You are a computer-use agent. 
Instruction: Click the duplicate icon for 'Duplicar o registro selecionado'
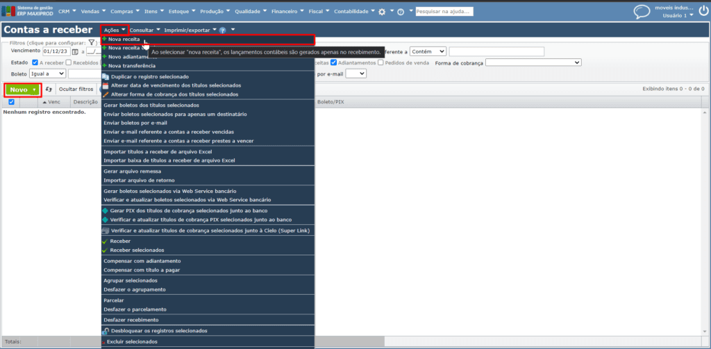click(x=106, y=76)
